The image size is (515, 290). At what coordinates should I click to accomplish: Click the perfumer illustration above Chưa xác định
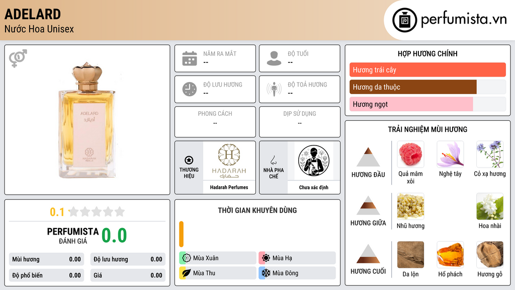tap(314, 161)
